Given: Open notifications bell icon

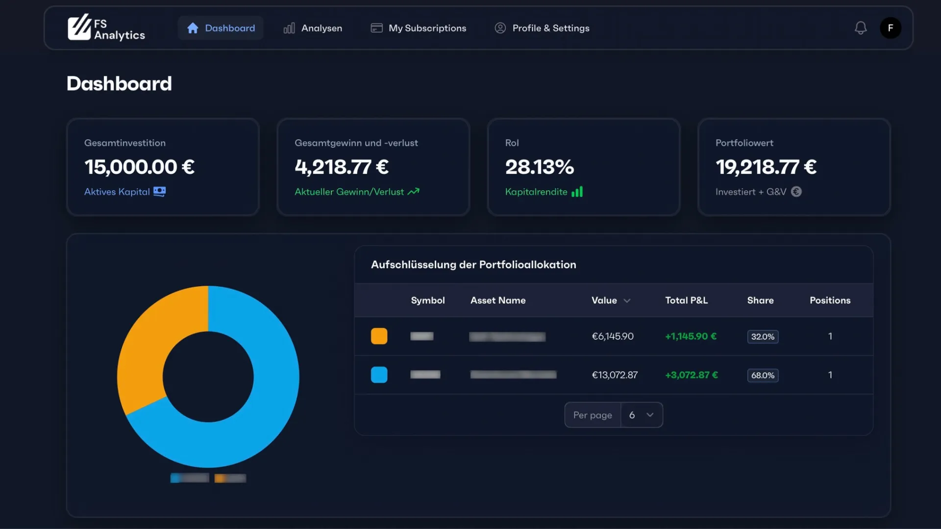Looking at the screenshot, I should (861, 28).
